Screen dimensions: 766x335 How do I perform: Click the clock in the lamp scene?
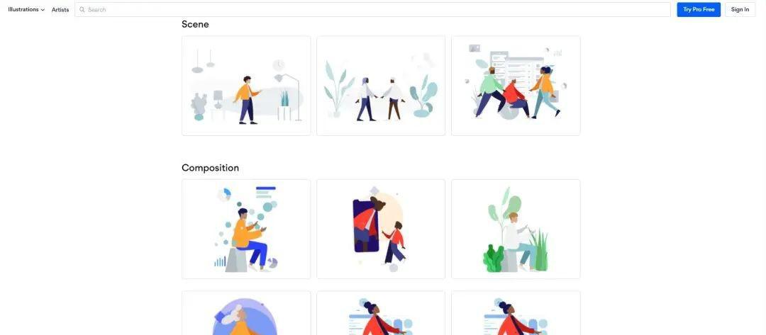[279, 65]
